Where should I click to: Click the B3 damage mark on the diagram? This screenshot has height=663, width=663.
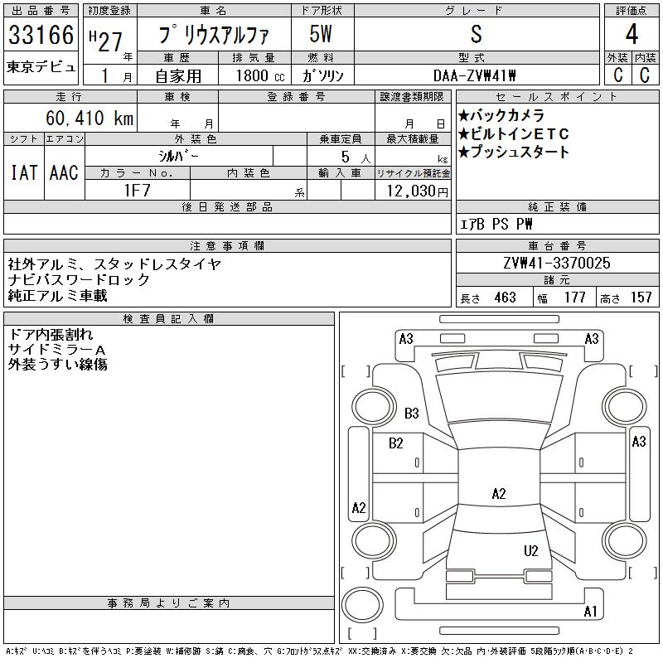click(412, 413)
